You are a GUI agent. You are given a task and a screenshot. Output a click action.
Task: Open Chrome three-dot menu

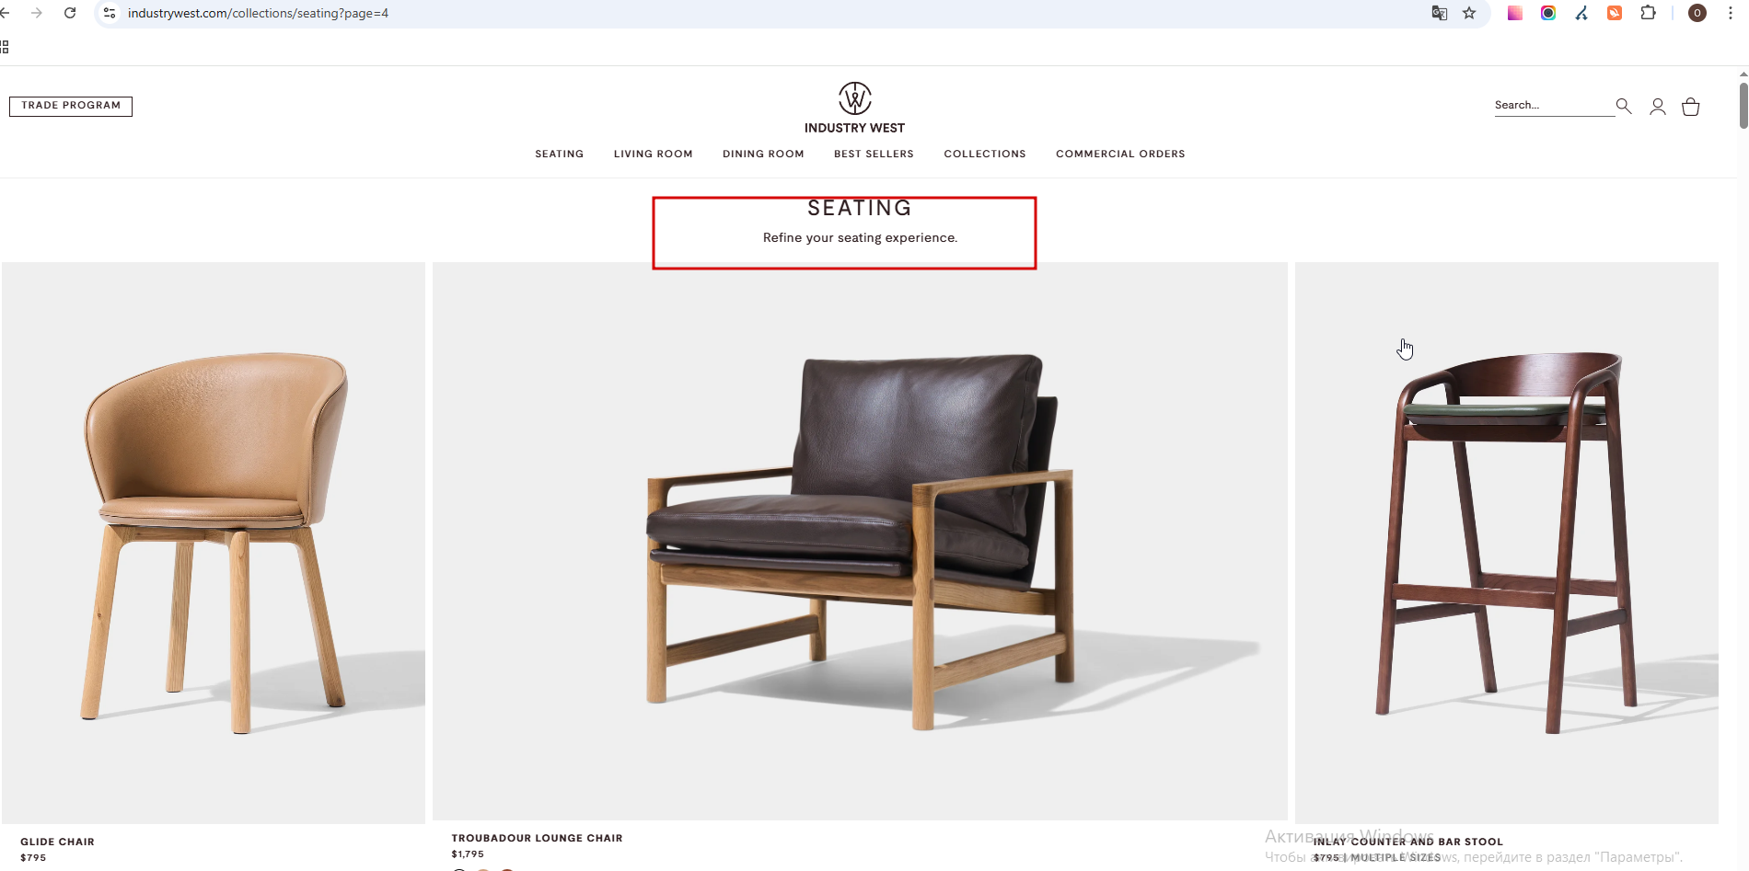tap(1731, 13)
